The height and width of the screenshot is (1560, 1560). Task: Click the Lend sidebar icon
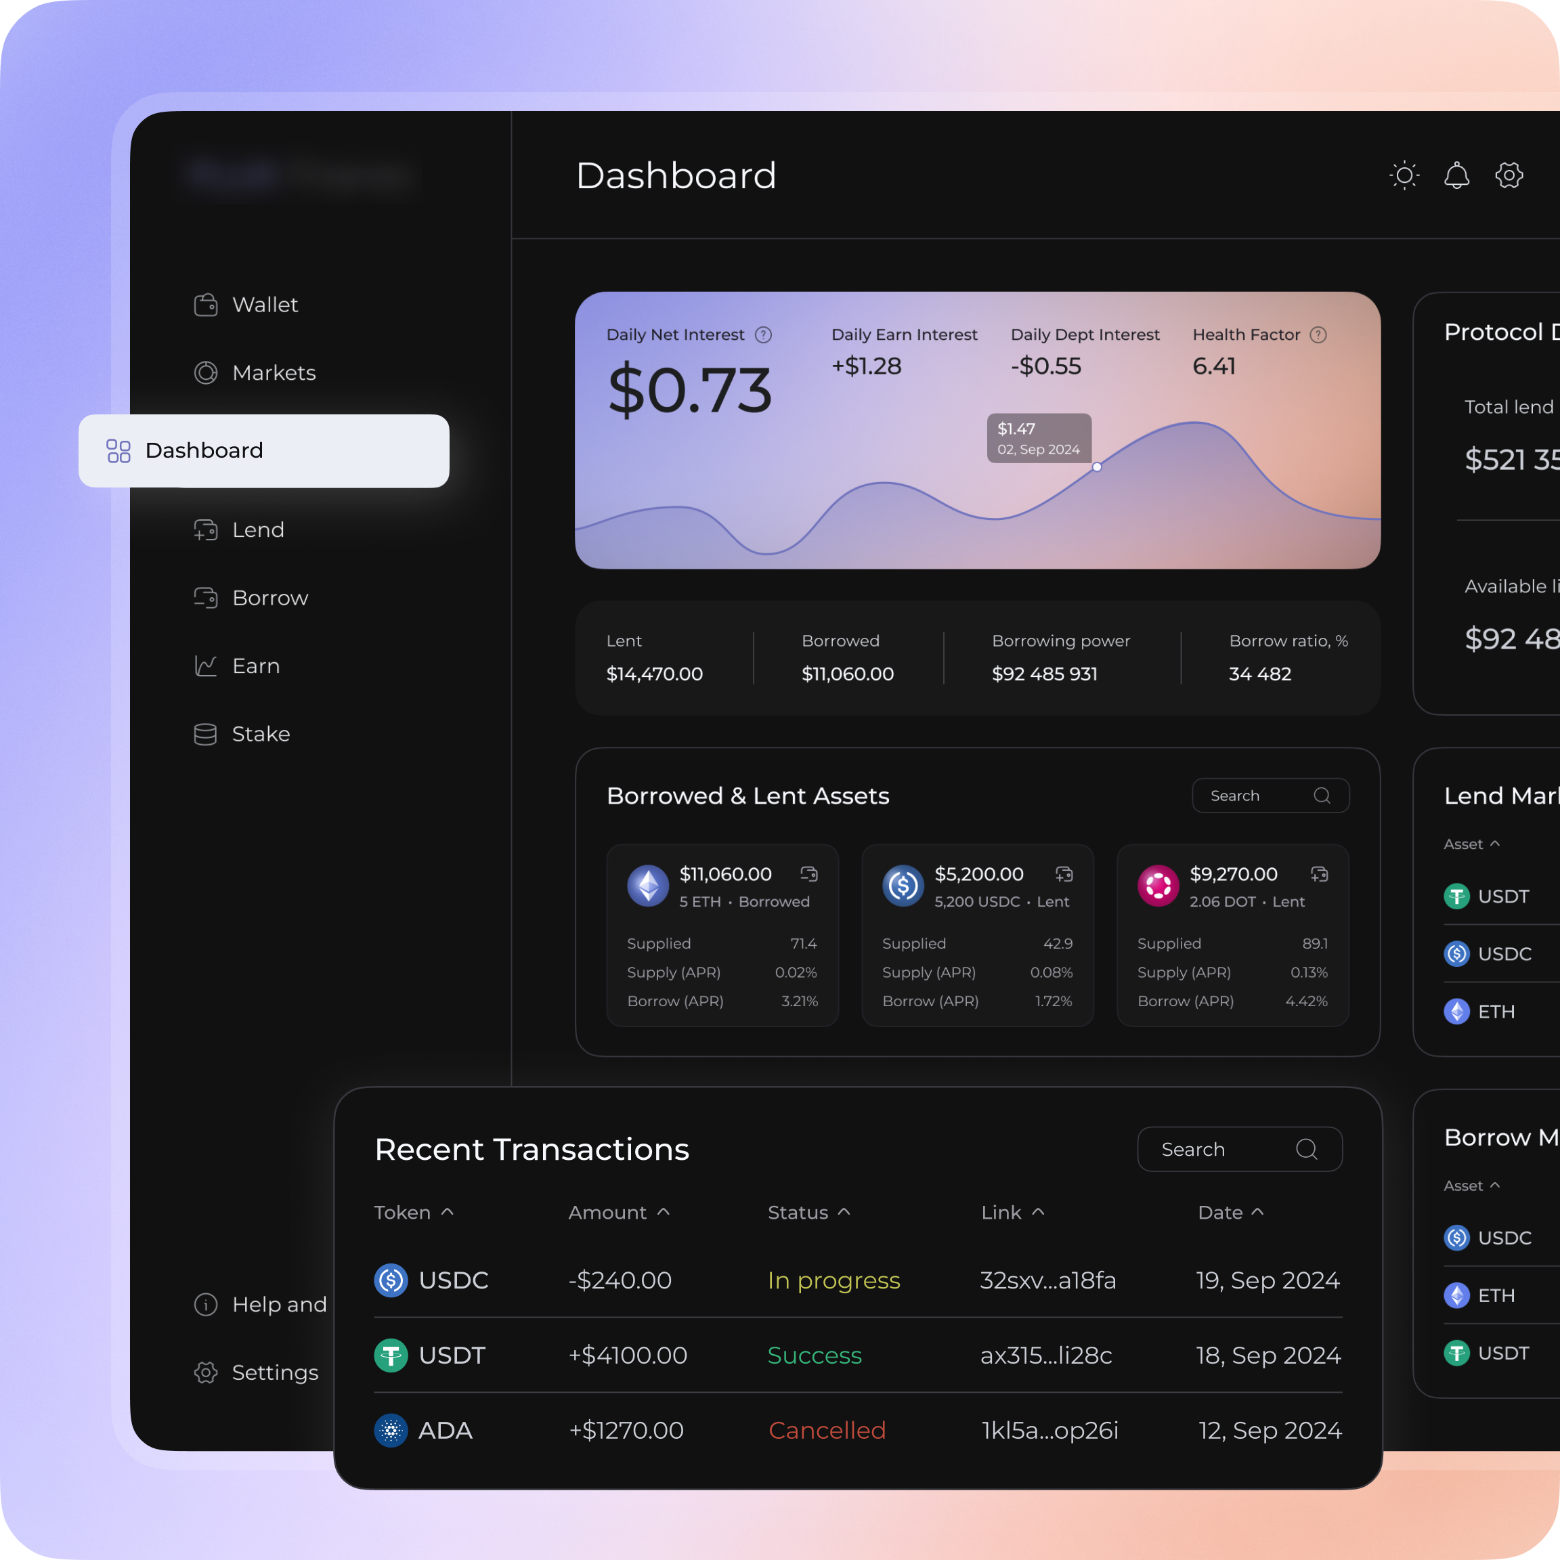[204, 529]
